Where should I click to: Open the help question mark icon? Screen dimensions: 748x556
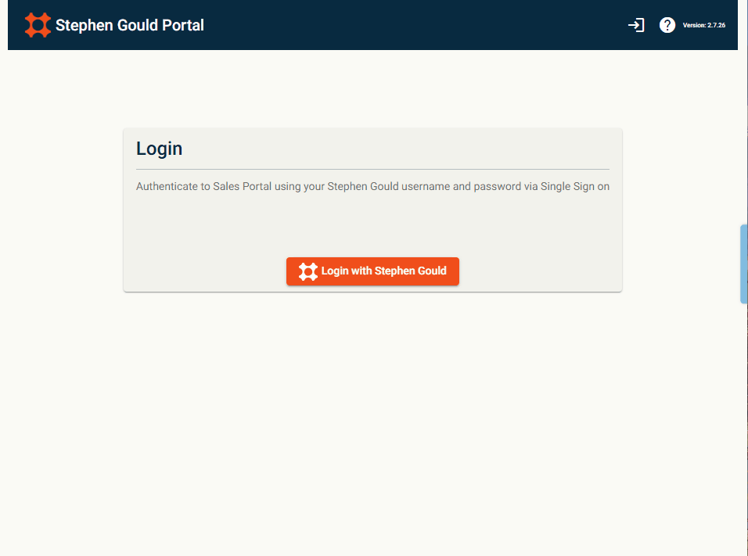[x=667, y=25]
